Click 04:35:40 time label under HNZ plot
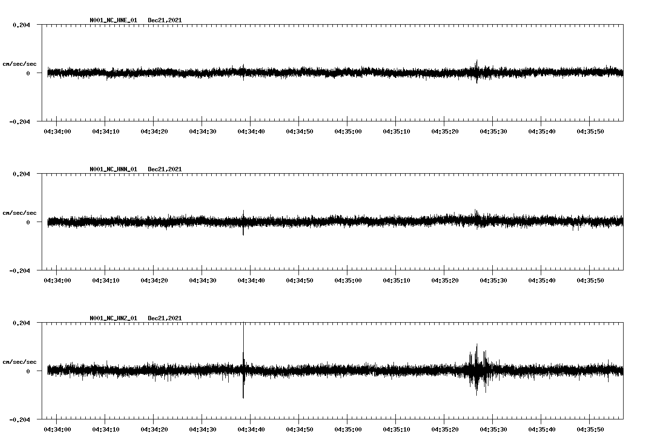Viewport: 658px width, 447px height. pos(542,429)
